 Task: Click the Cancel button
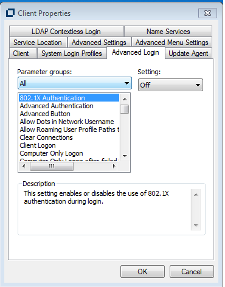[192, 272]
